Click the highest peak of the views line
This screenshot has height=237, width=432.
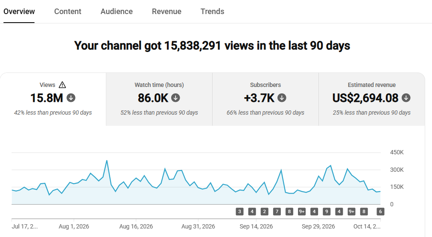107,161
